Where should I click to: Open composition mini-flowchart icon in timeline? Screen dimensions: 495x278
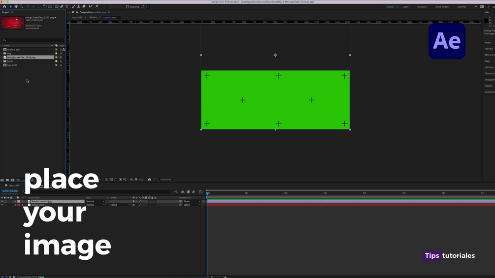click(176, 191)
